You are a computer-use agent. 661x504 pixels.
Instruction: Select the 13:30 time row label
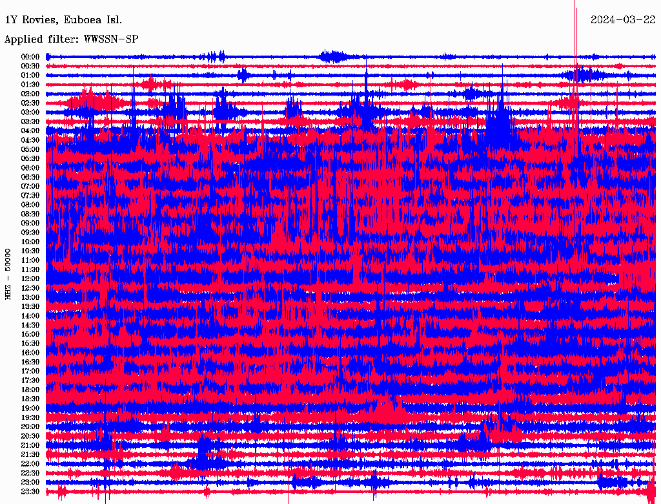(x=30, y=306)
